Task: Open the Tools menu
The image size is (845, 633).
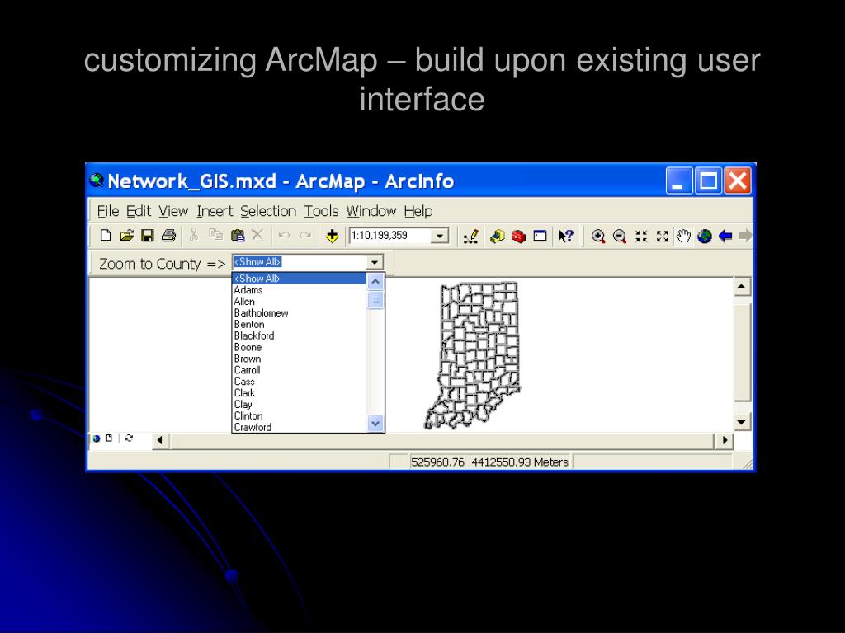Action: [321, 211]
